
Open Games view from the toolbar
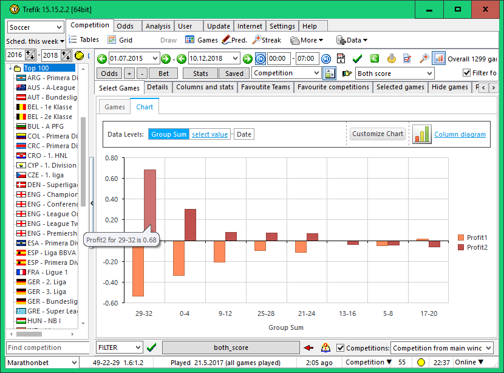(201, 40)
